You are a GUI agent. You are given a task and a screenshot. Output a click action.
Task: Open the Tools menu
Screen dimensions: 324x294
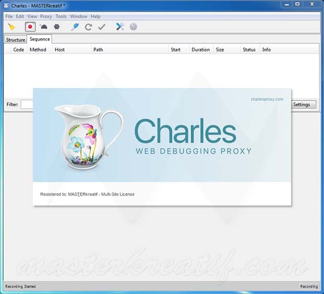tap(61, 16)
